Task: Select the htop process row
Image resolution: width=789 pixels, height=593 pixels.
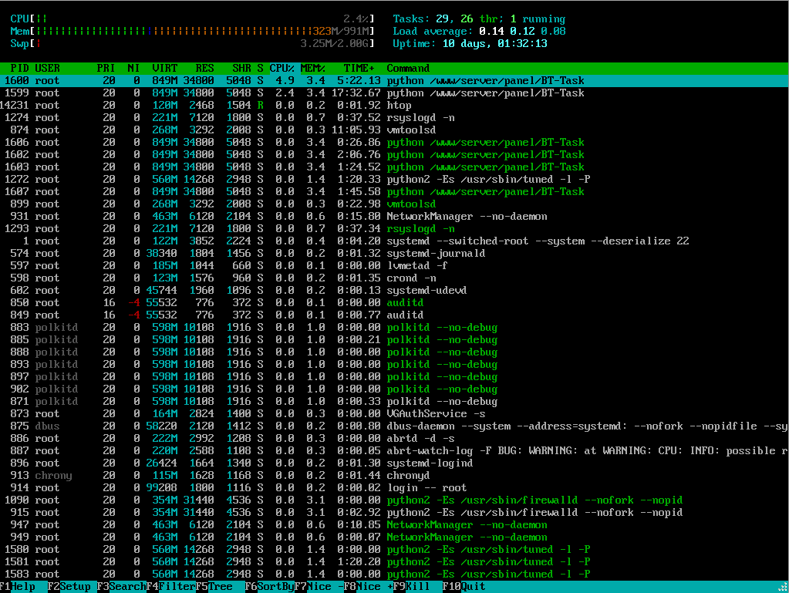Action: point(394,105)
